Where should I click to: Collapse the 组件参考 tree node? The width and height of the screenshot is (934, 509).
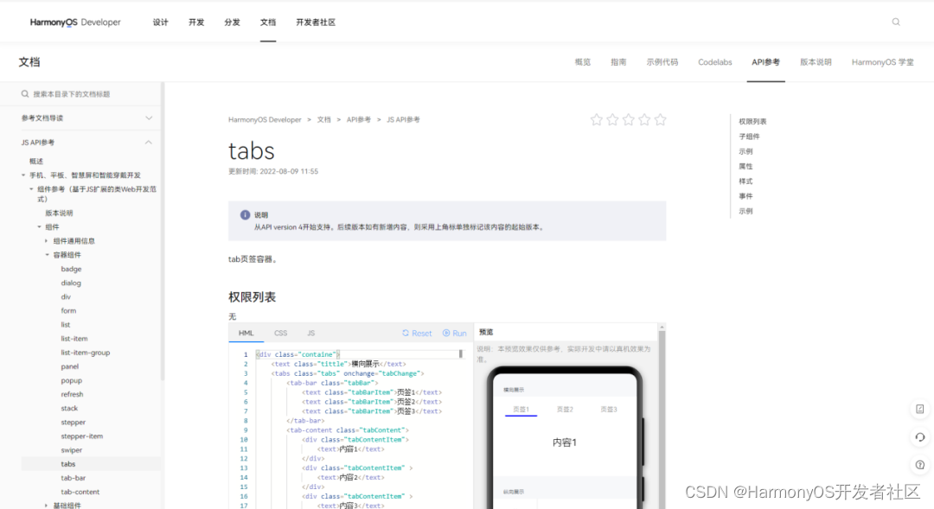click(32, 188)
